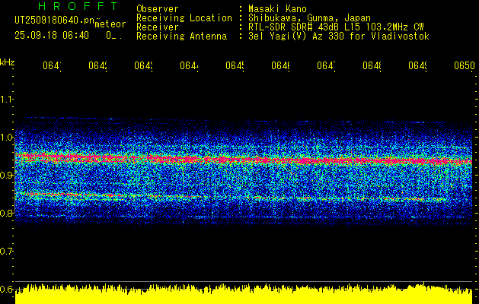
Task: Click the kHz axis unit label
Action: 8,62
